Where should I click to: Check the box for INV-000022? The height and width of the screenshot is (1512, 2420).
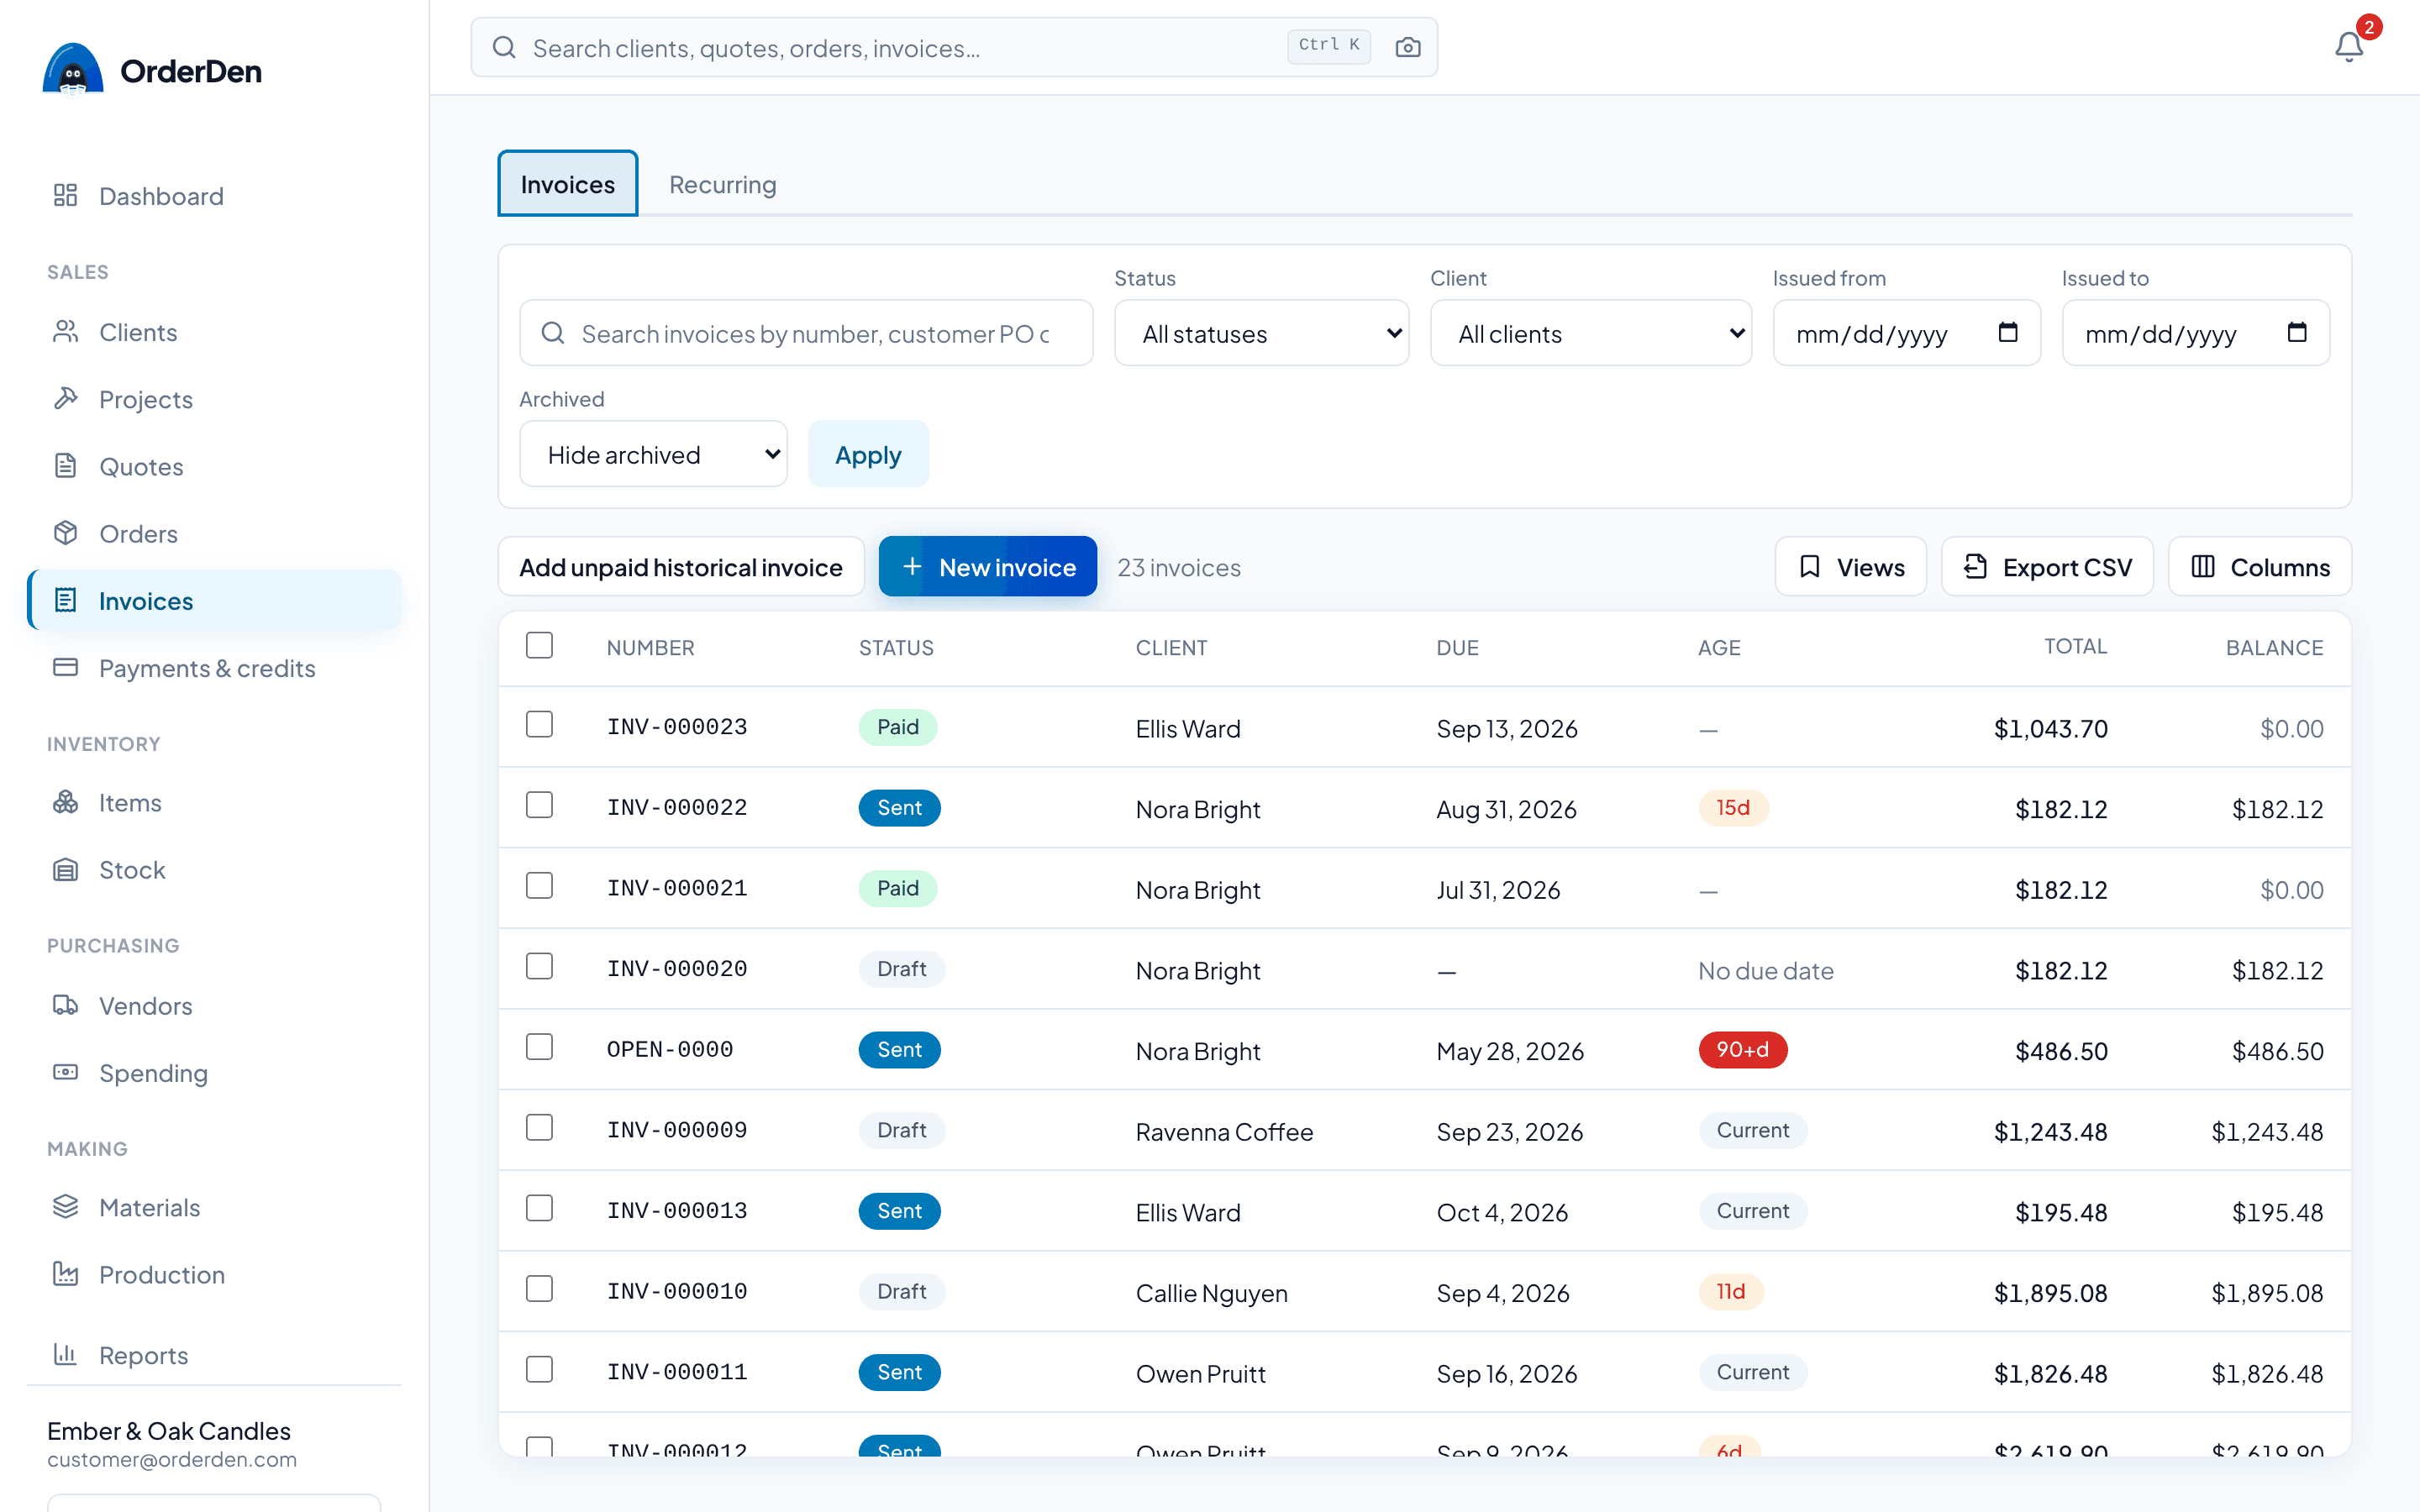[x=539, y=805]
